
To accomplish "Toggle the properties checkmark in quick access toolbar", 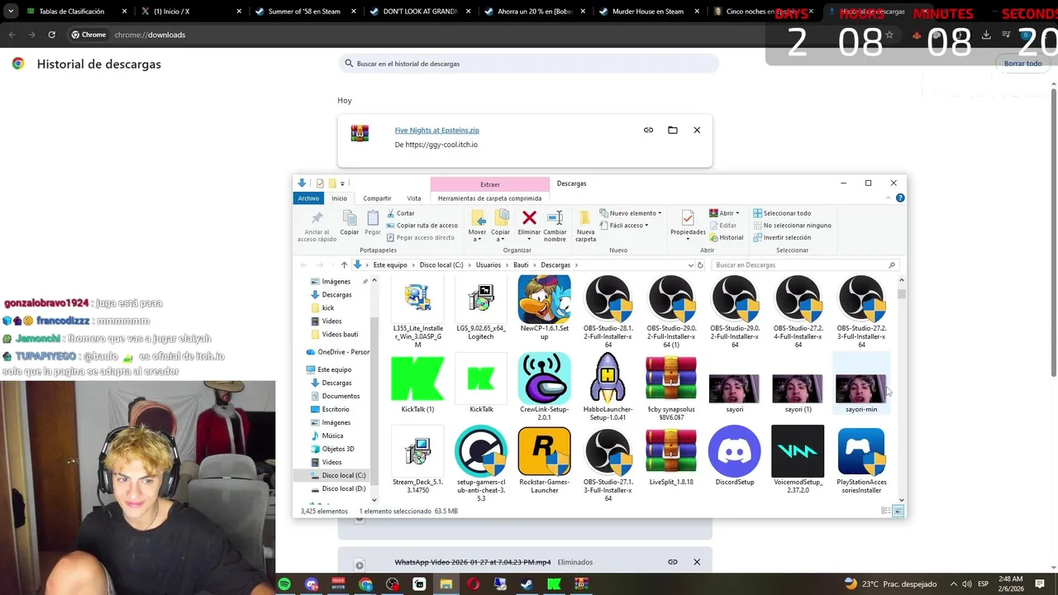I will point(319,183).
